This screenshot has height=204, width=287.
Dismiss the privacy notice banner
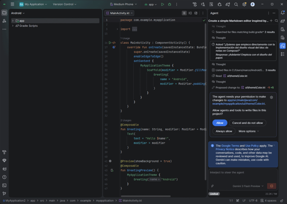click(274, 145)
